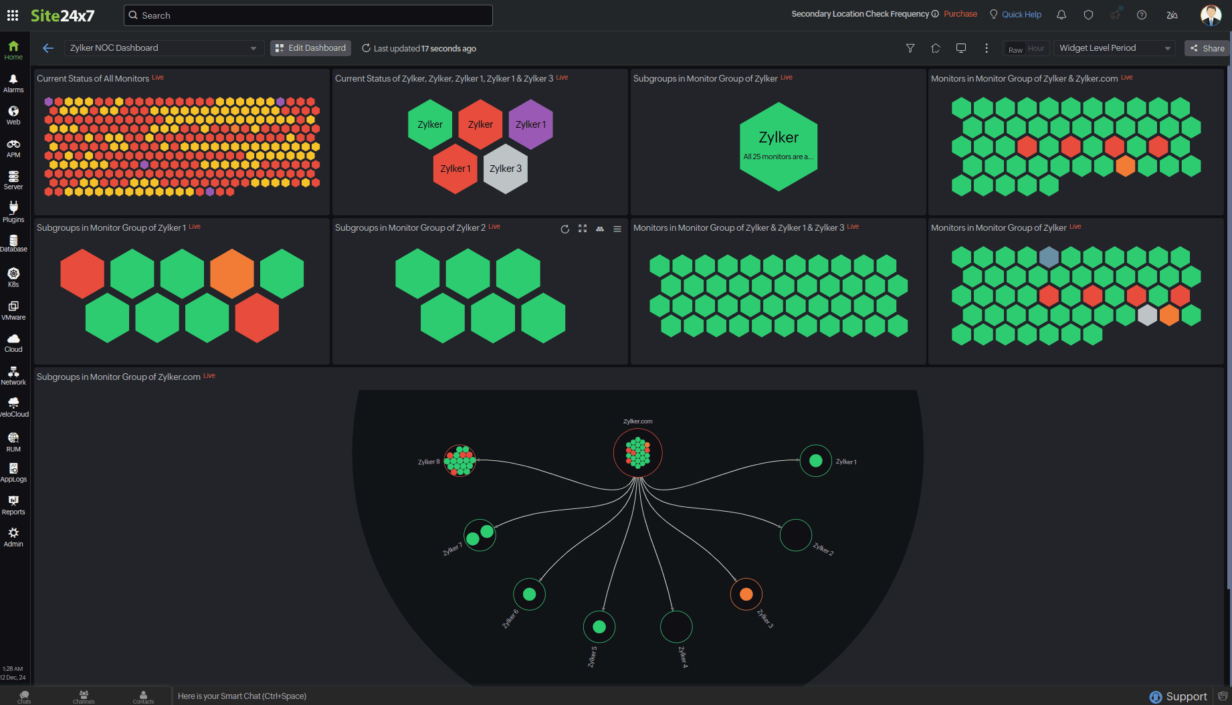Open the Reports sidebar icon
Viewport: 1232px width, 705px height.
point(13,505)
